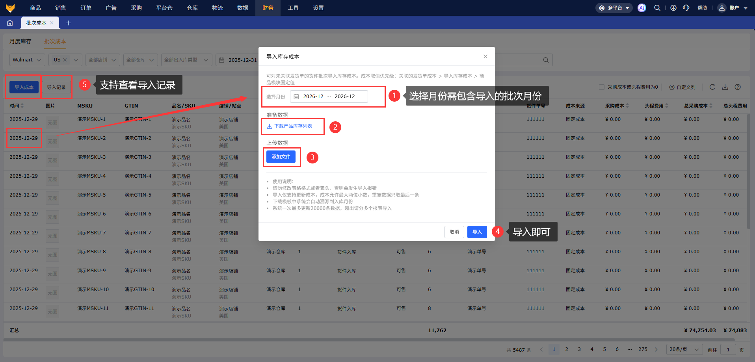Add a new page tab with the plus icon
Screen dimensions: 755x362
[x=69, y=23]
